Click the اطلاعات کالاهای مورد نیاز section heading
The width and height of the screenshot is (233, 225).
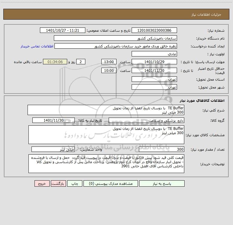point(202,101)
